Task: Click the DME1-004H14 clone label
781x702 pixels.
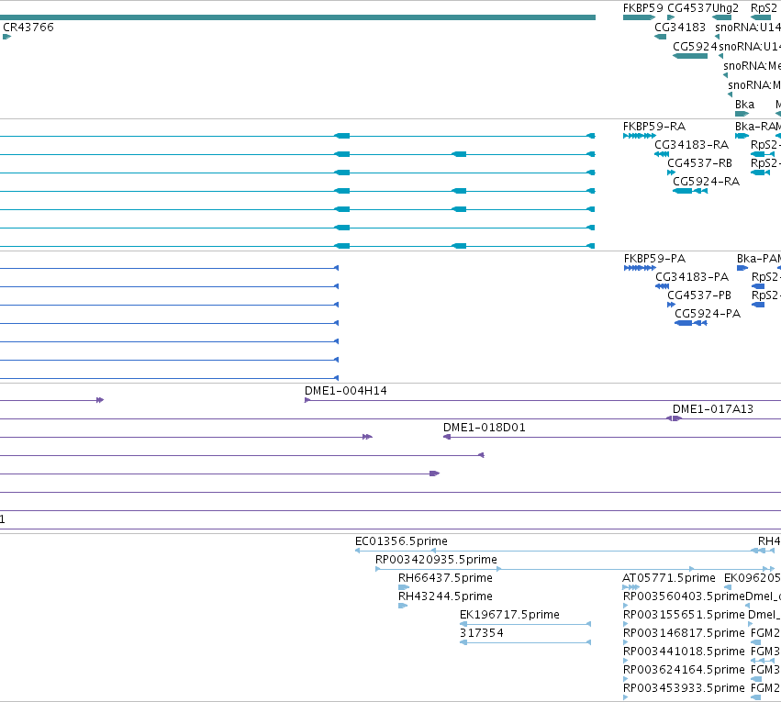Action: 346,391
